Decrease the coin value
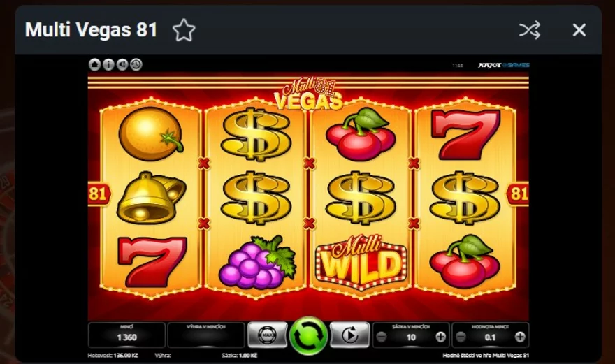 (461, 337)
